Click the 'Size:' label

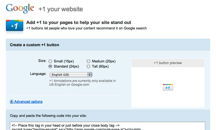(x=42, y=61)
